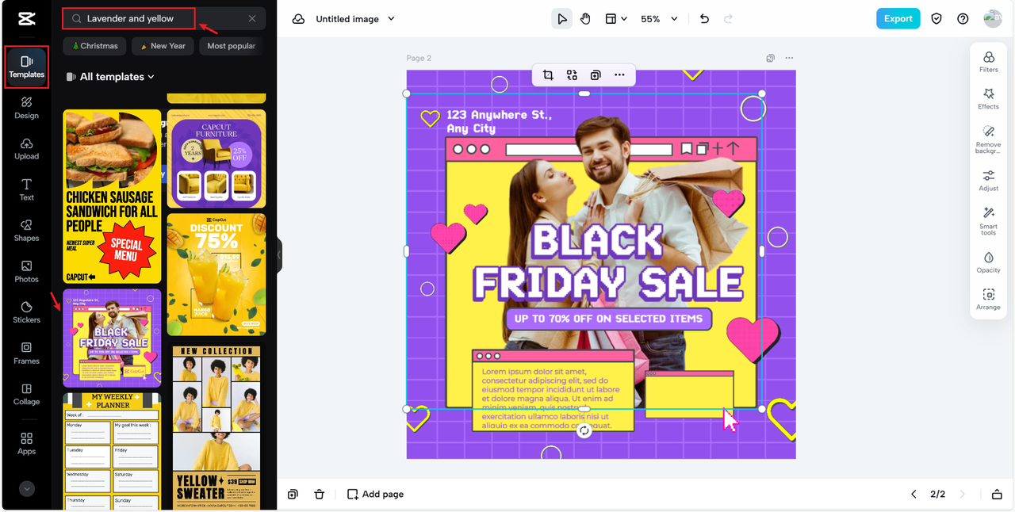Duplicate page icon beside Page 2
The height and width of the screenshot is (512, 1015).
point(770,58)
